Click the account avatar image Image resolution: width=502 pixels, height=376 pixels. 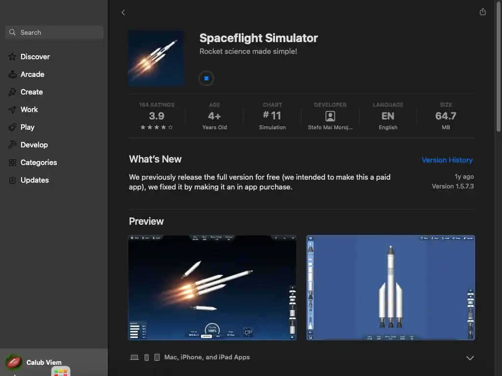click(14, 362)
